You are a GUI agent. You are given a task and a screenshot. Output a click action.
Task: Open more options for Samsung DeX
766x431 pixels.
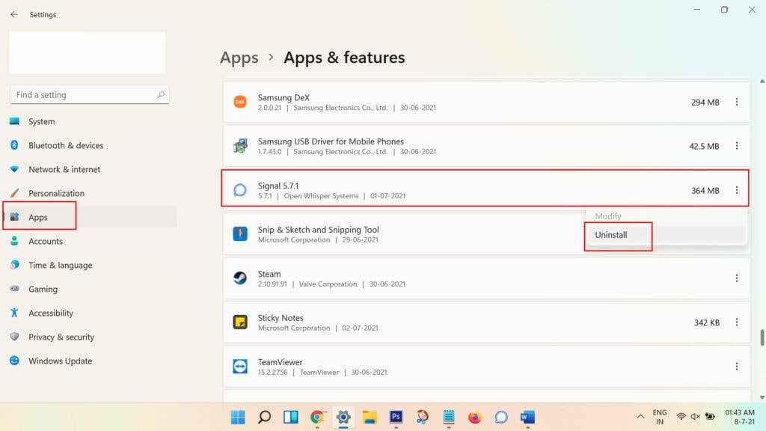pyautogui.click(x=737, y=102)
